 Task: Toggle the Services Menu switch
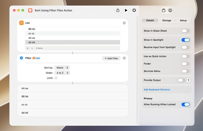[186, 71]
